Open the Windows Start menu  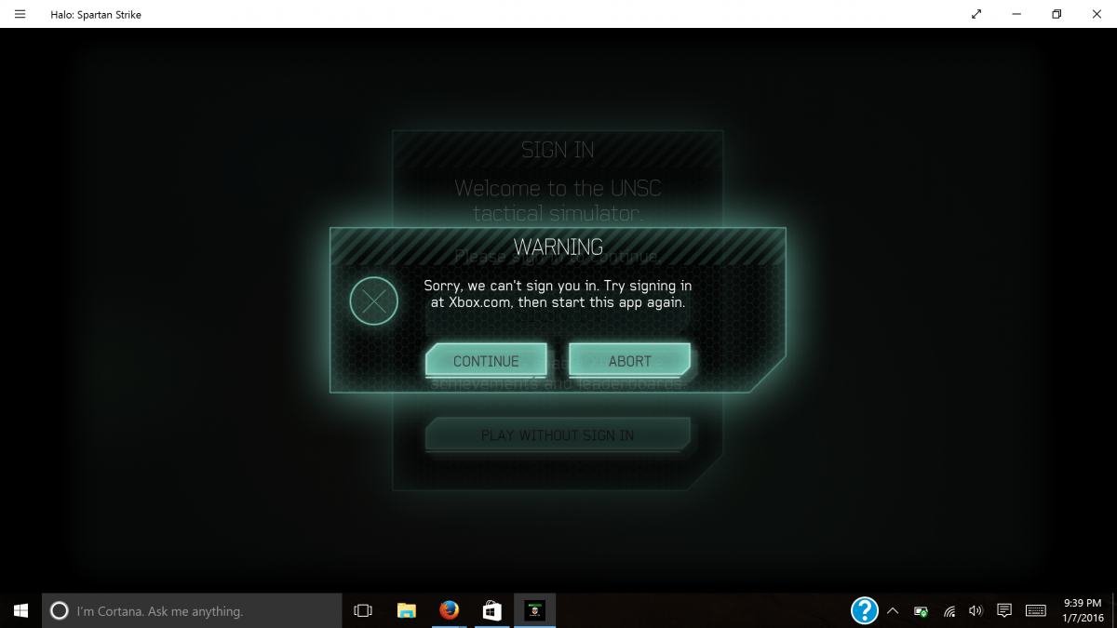click(x=20, y=610)
